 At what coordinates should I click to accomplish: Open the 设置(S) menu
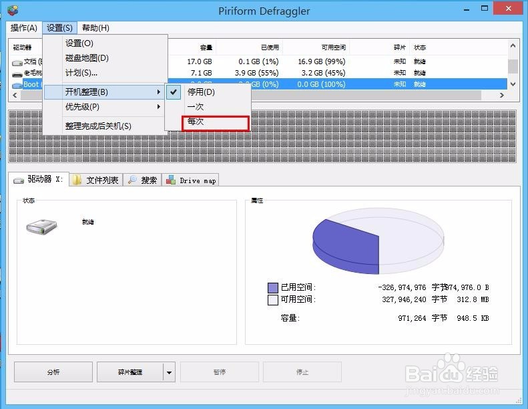[59, 28]
